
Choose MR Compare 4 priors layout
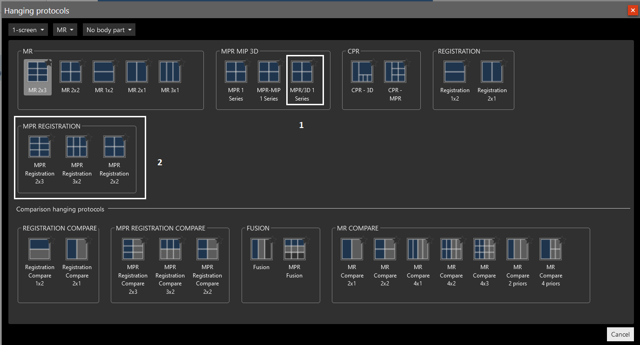click(x=551, y=250)
